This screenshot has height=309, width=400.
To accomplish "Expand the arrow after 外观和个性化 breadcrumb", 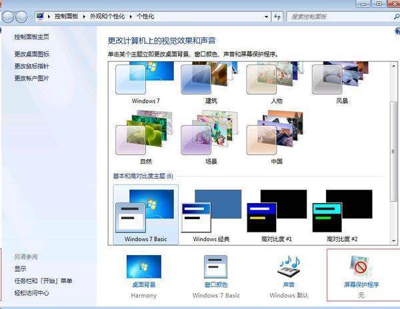I will [x=131, y=17].
